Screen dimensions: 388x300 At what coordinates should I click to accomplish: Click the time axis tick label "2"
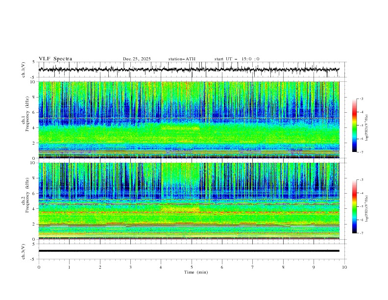(x=100, y=267)
